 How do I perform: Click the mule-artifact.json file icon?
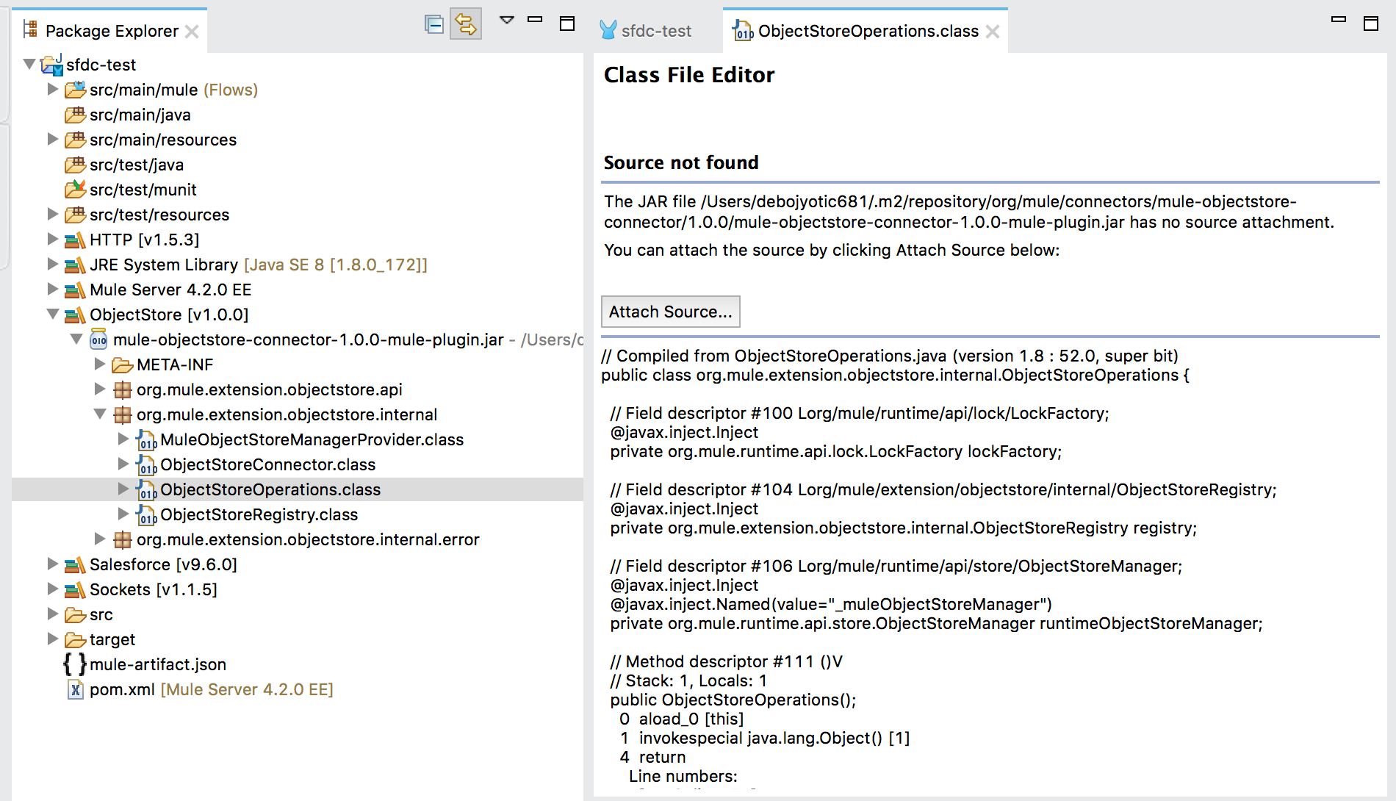coord(74,664)
